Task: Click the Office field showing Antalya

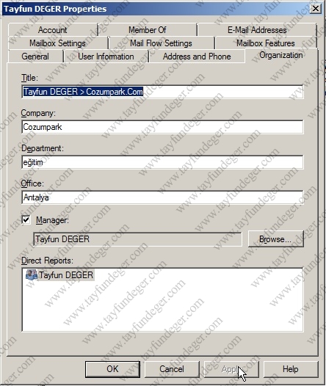Action: coord(162,197)
